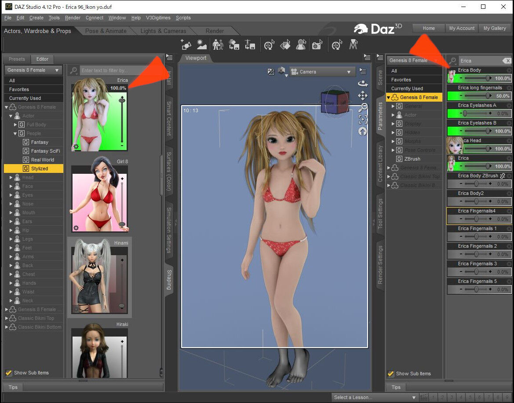Select the Region Navigator figure tool icon
This screenshot has height=403, width=514.
[x=301, y=44]
